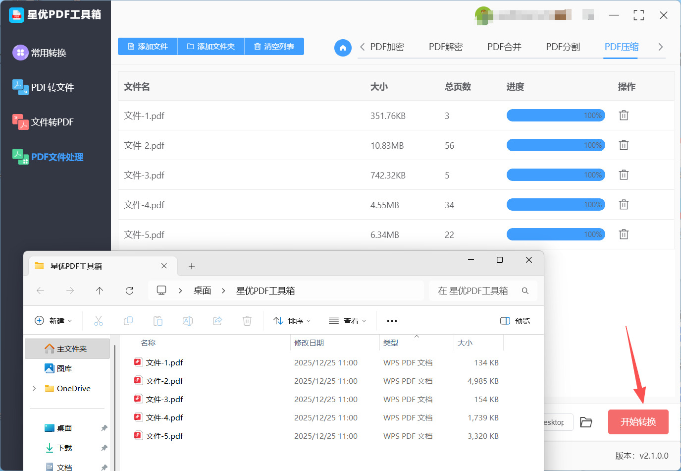Select 文件-4.pdf in the explorer list
This screenshot has width=681, height=471.
pos(164,417)
